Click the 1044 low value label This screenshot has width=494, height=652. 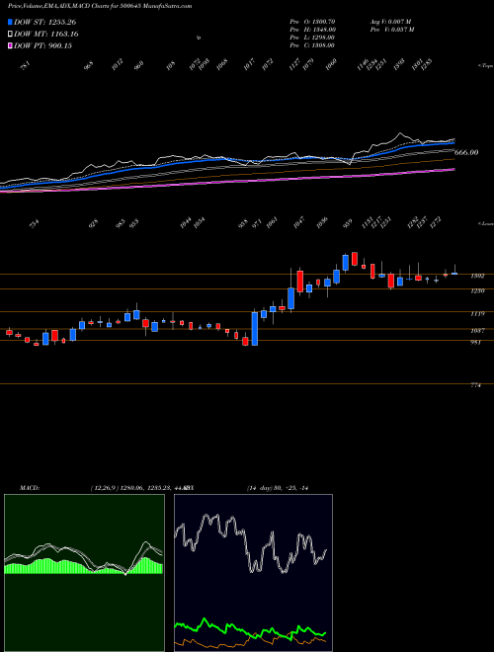[186, 222]
